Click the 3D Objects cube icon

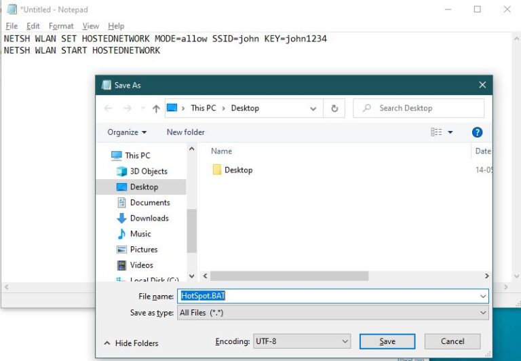121,171
